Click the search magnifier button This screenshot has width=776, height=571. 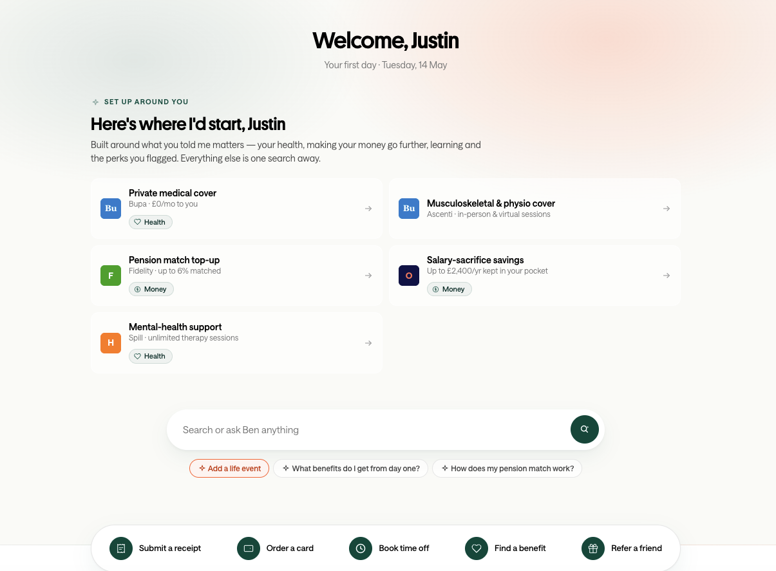pos(585,429)
